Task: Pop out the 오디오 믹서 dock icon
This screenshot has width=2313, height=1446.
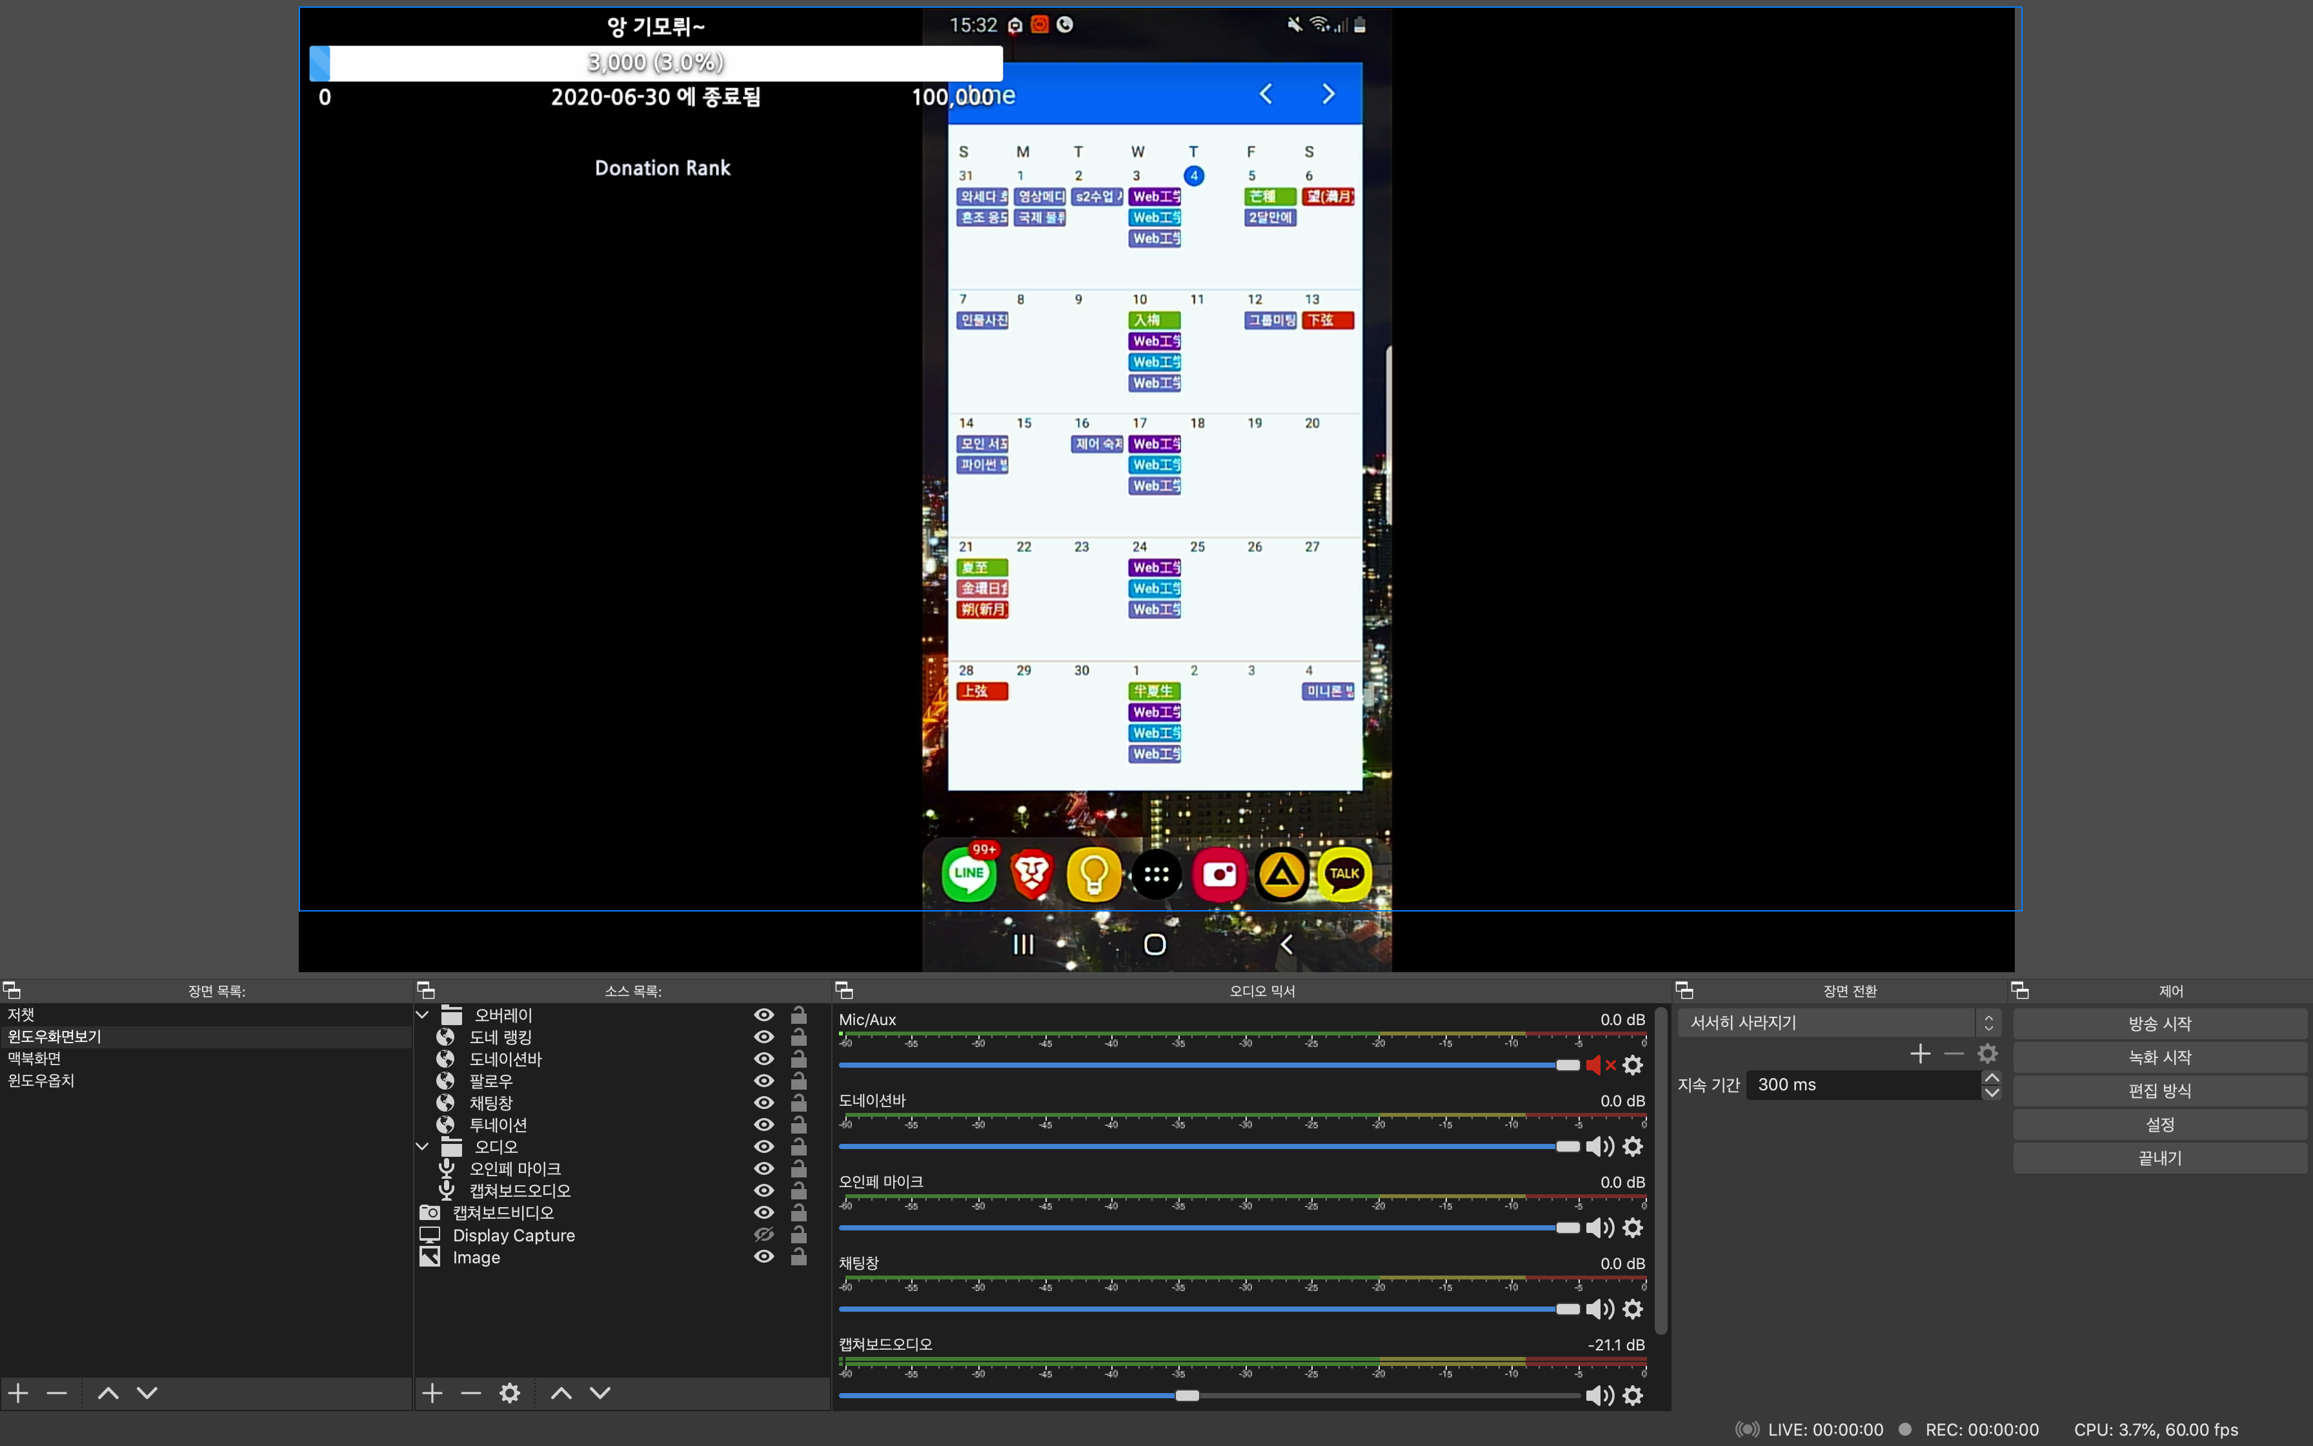Action: (x=844, y=991)
